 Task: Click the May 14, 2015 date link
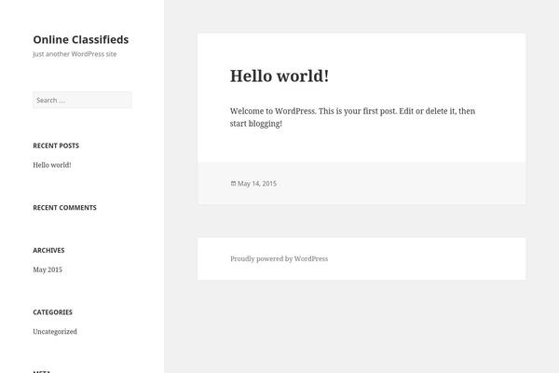257,184
